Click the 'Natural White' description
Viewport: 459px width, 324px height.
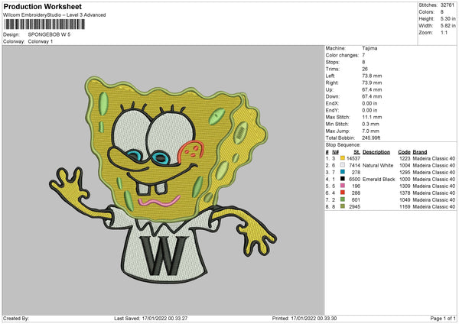tap(378, 166)
